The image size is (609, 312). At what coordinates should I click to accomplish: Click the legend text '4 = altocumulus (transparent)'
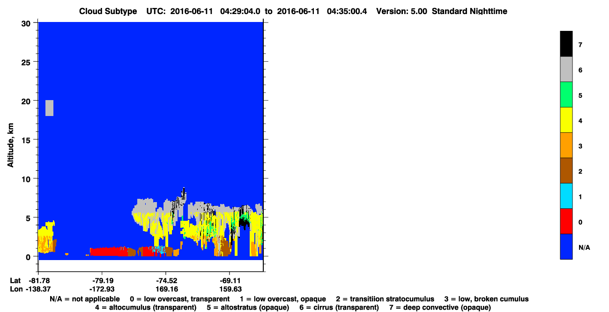tap(146, 307)
